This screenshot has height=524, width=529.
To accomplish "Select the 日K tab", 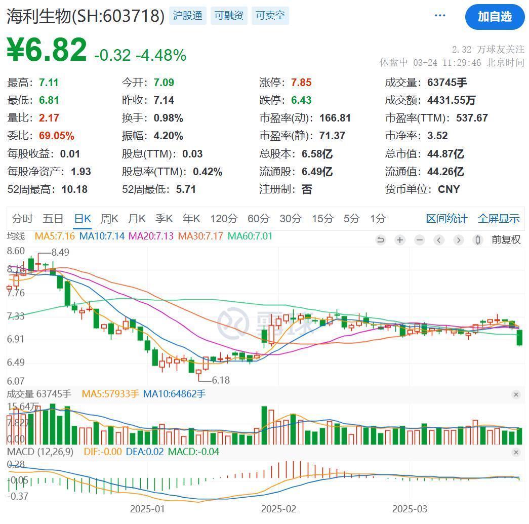I will pos(83,219).
